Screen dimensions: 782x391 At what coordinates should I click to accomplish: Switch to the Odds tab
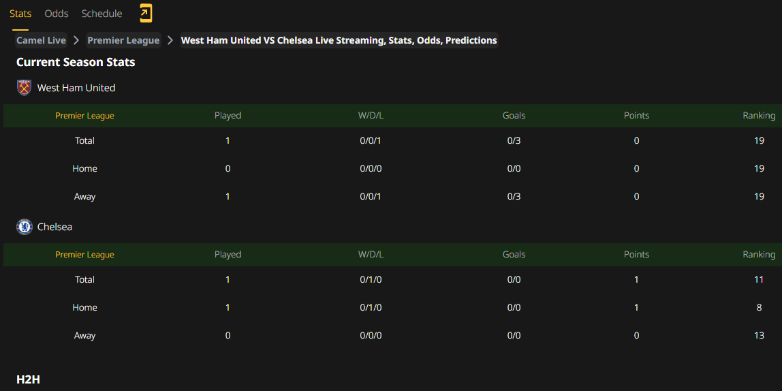coord(57,14)
